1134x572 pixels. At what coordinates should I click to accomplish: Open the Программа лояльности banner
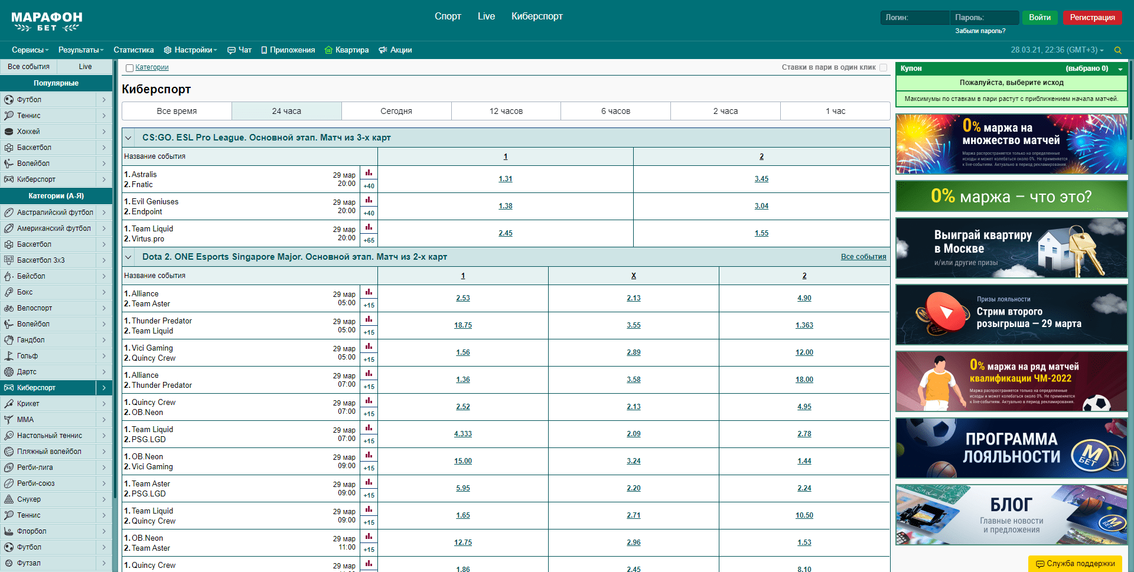click(x=1011, y=448)
